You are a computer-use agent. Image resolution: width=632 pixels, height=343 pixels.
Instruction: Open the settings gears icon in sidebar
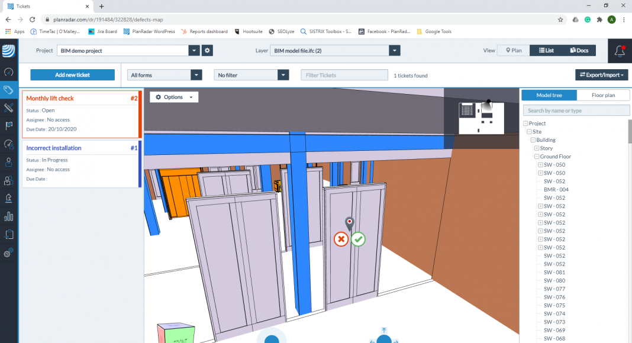click(x=8, y=253)
